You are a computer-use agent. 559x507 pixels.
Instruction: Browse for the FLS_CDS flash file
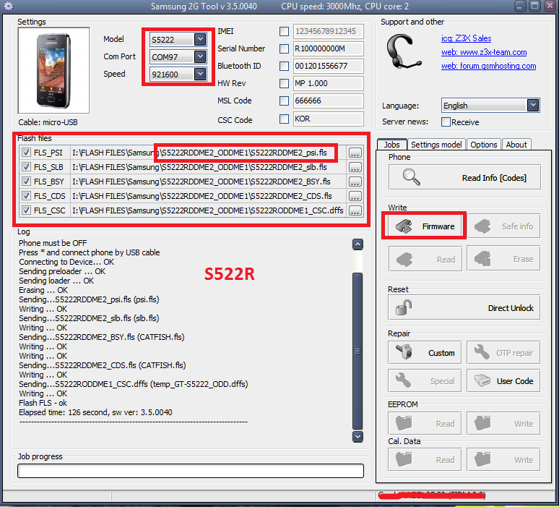point(355,196)
